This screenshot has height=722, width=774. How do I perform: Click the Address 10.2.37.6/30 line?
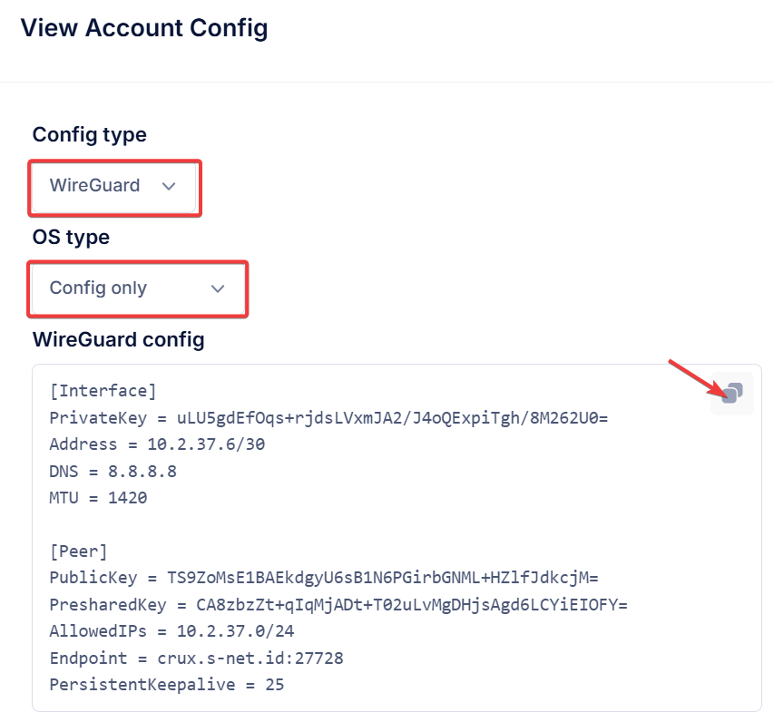coord(157,444)
